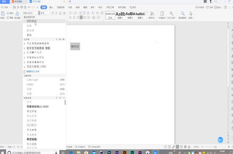The width and height of the screenshot is (233, 154).
Task: Activate the Format Painter brush
Action: [17, 14]
